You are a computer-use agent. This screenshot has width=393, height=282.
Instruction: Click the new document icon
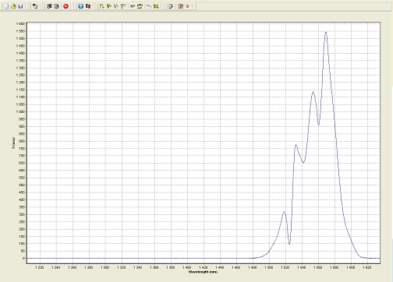tap(6, 6)
